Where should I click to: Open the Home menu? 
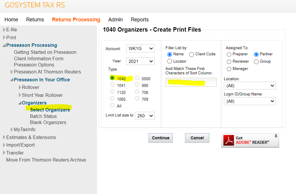click(x=11, y=19)
